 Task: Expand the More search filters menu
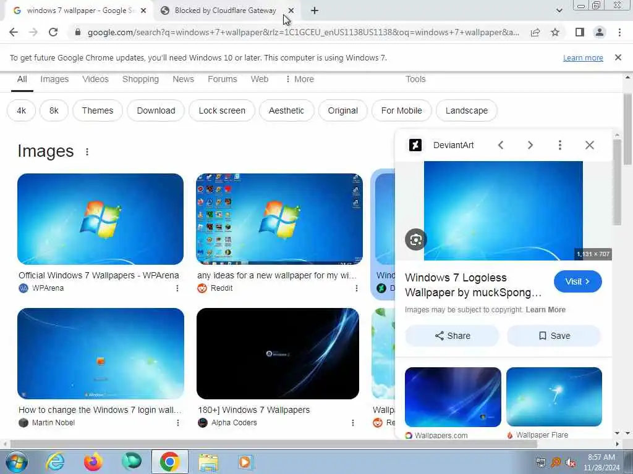pos(300,80)
